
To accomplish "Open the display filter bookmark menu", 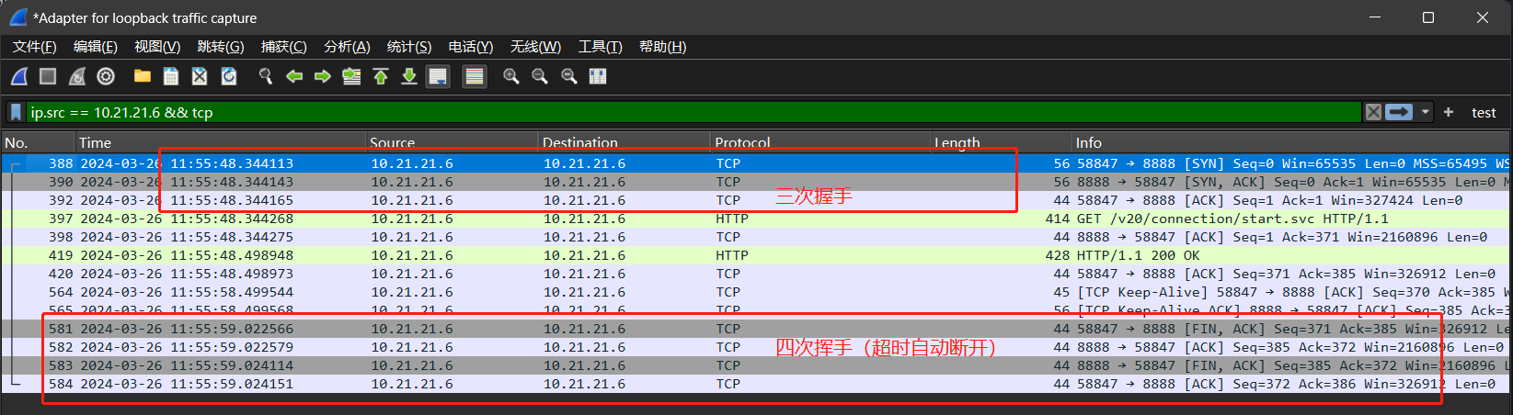I will (16, 112).
